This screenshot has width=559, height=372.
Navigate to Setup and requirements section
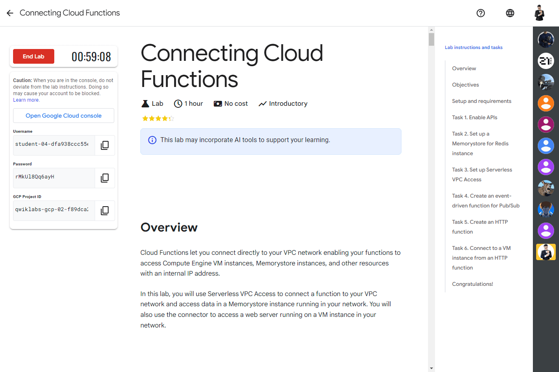[481, 101]
